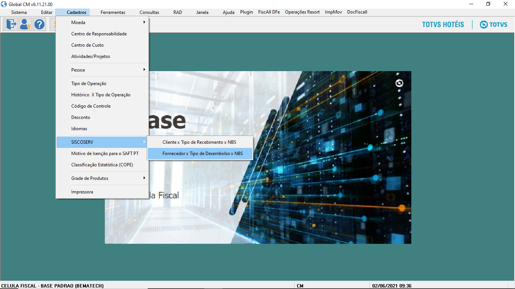This screenshot has width=515, height=289.
Task: Open the Editar menu
Action: [x=47, y=12]
